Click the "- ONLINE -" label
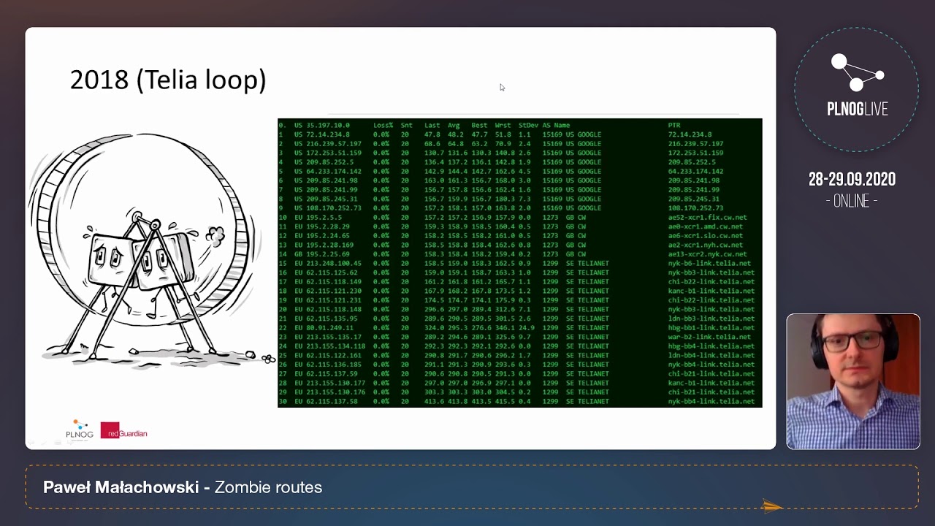The width and height of the screenshot is (935, 526). click(x=852, y=202)
